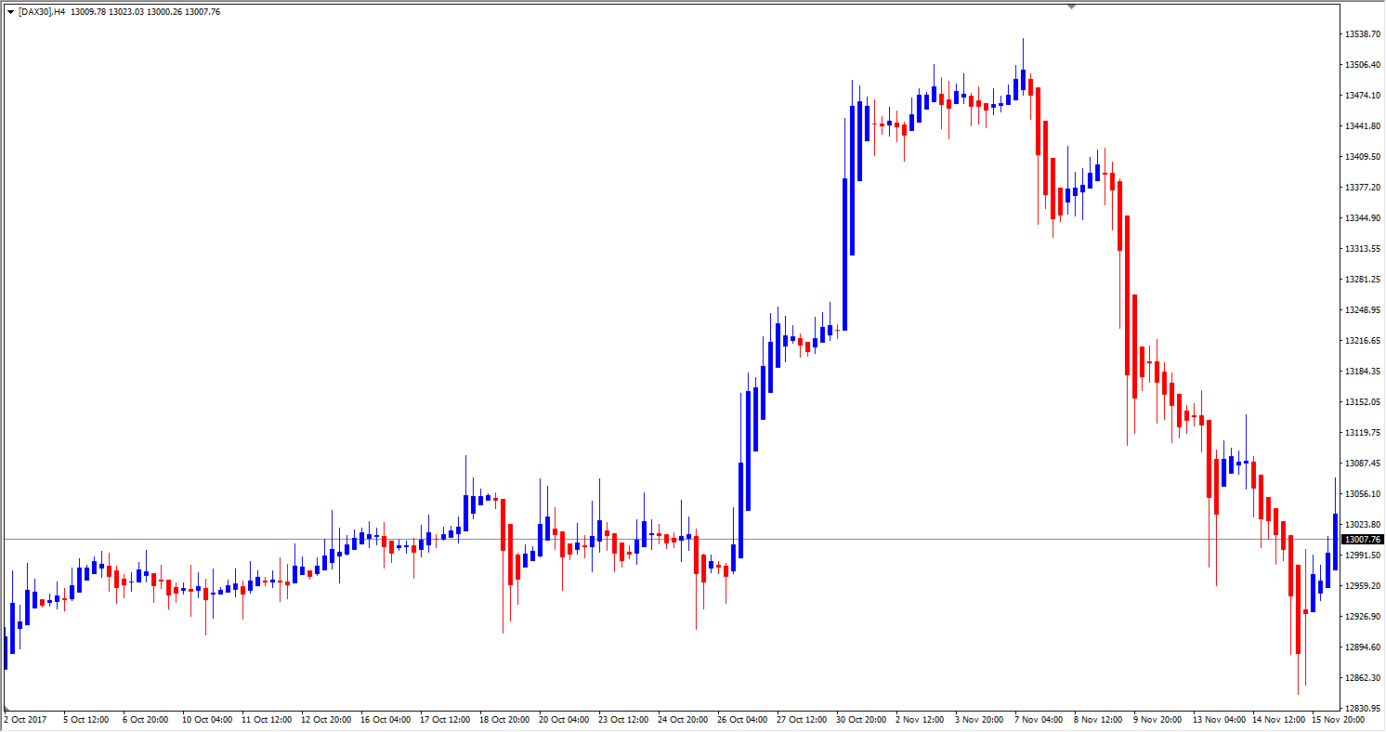Image resolution: width=1386 pixels, height=732 pixels.
Task: Click the 15 Nov 20:00 time axis label
Action: (1338, 719)
